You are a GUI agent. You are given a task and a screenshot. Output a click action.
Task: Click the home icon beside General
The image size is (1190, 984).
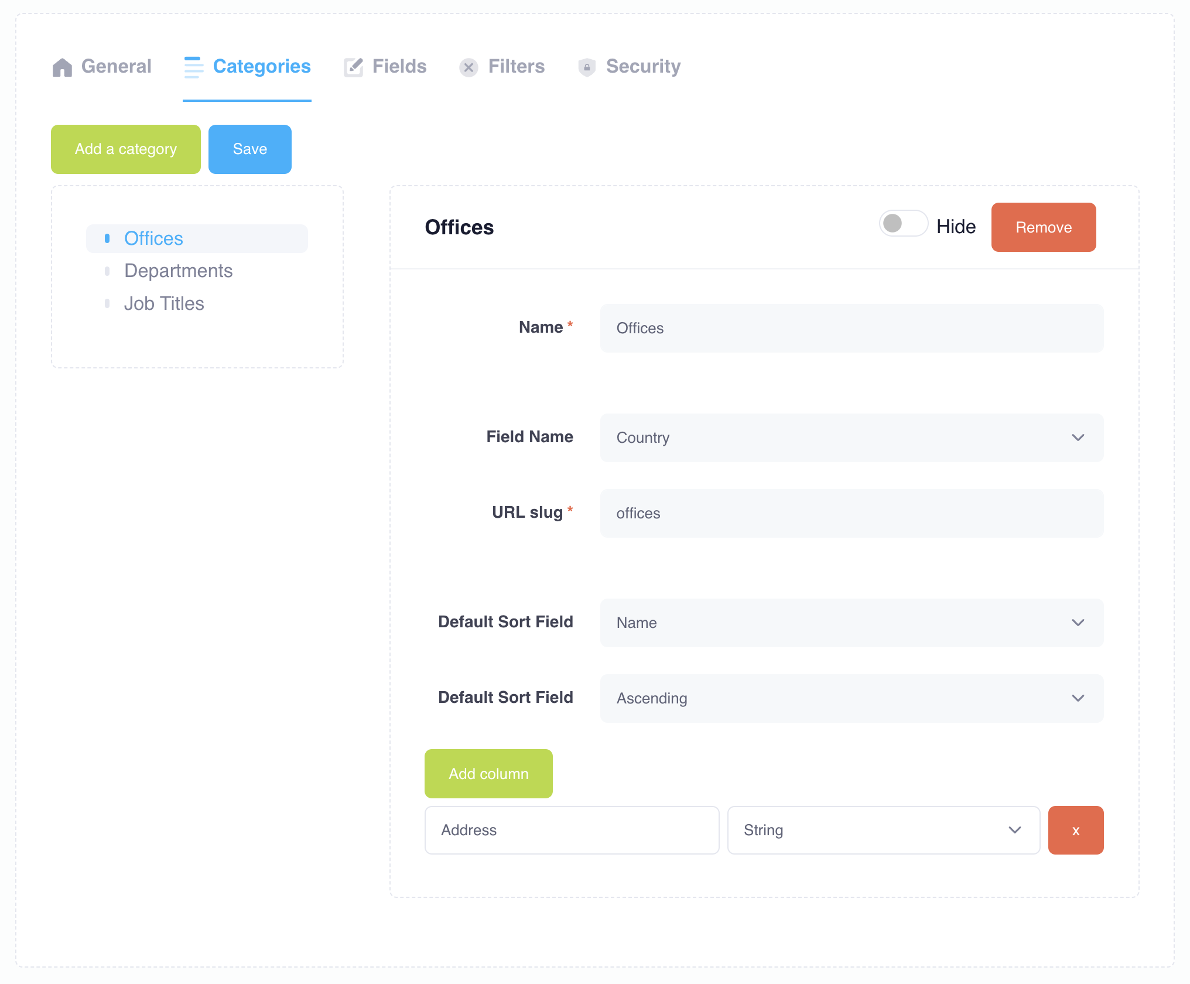(x=62, y=67)
